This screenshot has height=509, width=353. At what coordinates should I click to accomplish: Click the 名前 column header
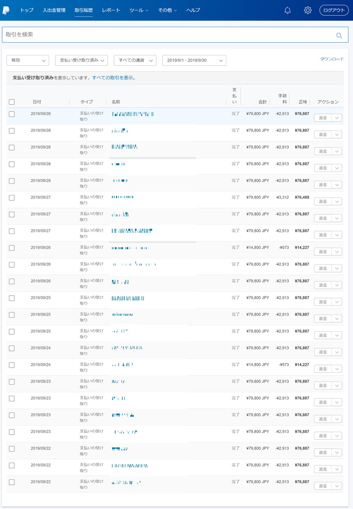pos(116,102)
